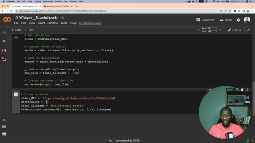Open the Variables {x} panel
This screenshot has width=255, height=143.
point(4,50)
